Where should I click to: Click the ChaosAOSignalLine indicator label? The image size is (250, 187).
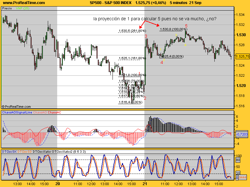(17, 113)
